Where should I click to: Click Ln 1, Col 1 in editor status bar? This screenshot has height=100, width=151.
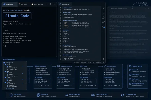tap(77, 62)
